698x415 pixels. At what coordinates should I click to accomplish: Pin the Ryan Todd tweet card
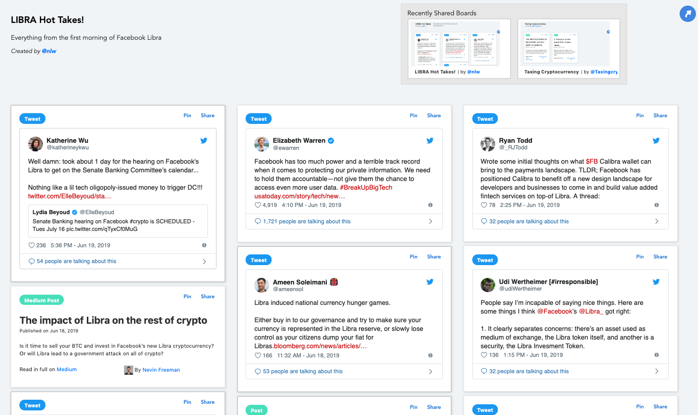pyautogui.click(x=640, y=116)
